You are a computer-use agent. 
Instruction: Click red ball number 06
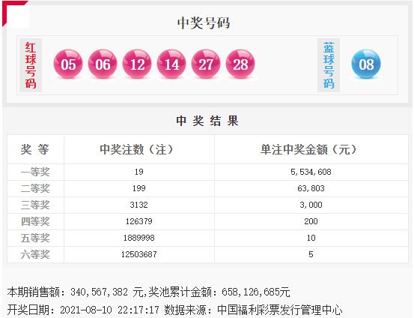pyautogui.click(x=103, y=64)
